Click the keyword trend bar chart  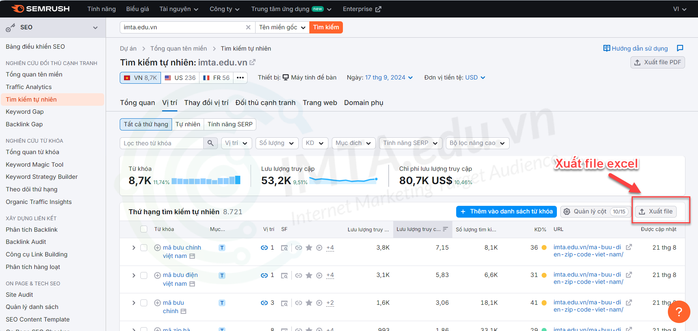(206, 180)
